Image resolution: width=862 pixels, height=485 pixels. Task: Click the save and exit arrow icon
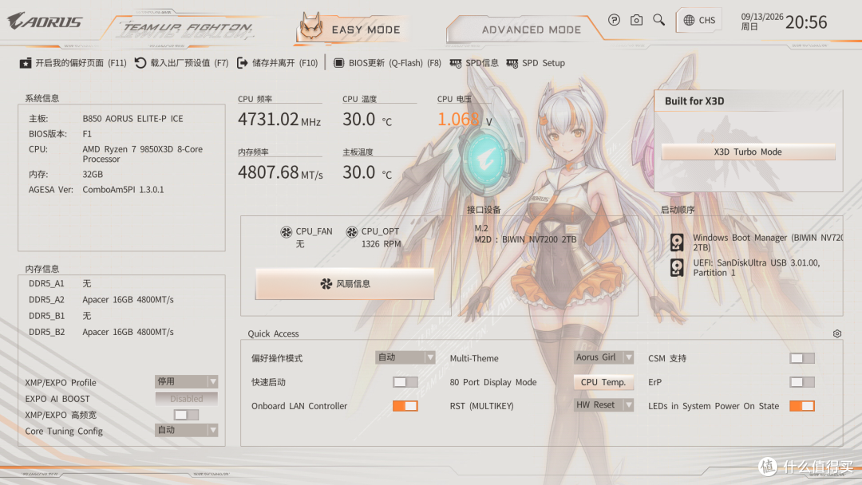pyautogui.click(x=242, y=63)
